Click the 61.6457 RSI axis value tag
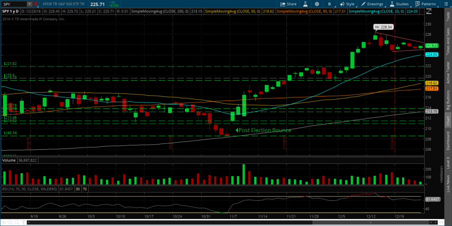This screenshot has height=226, width=452. coord(433,199)
